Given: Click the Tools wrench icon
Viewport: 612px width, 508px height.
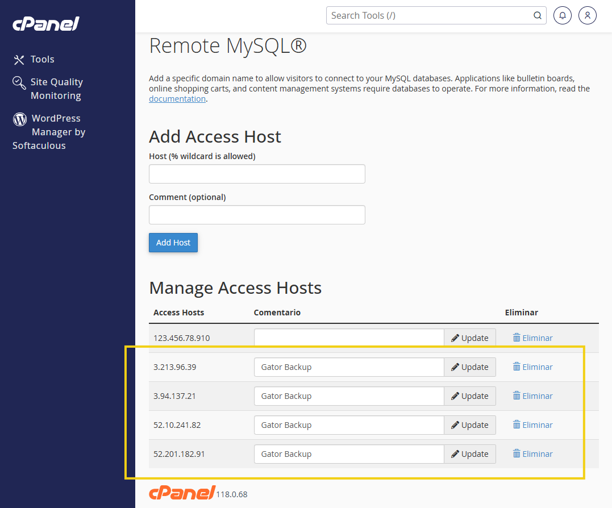Looking at the screenshot, I should (19, 60).
